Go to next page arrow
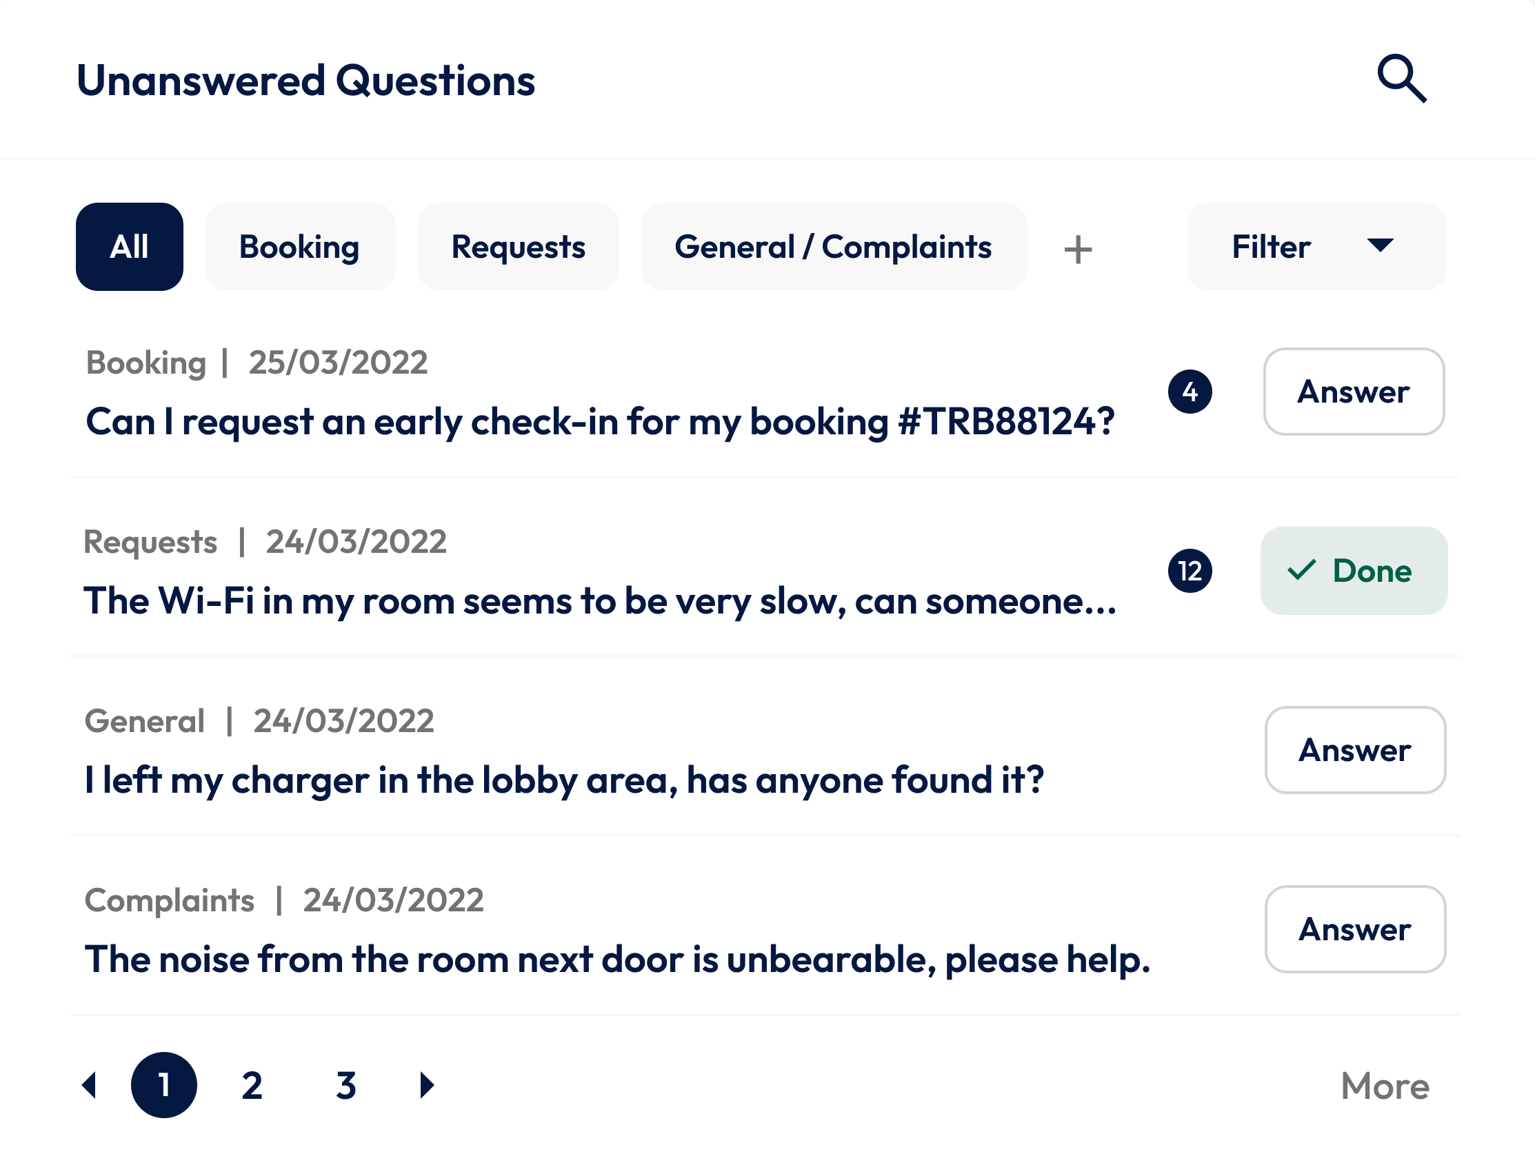The width and height of the screenshot is (1535, 1154). pos(427,1084)
